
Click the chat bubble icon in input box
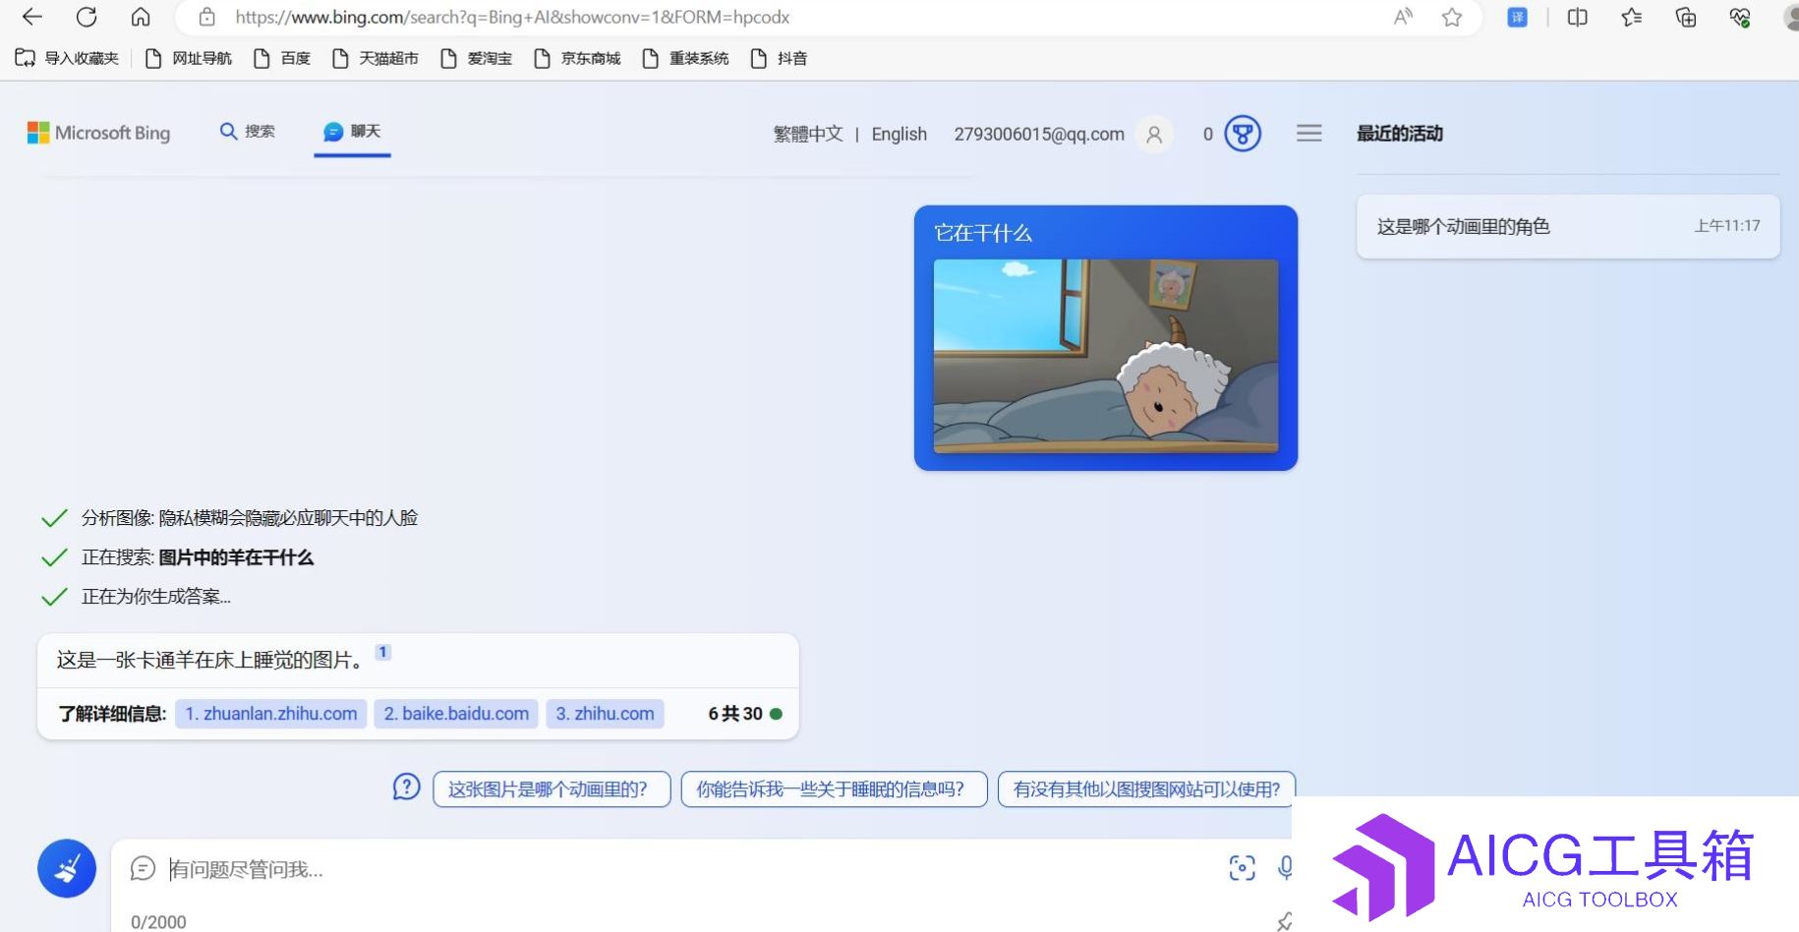point(143,868)
